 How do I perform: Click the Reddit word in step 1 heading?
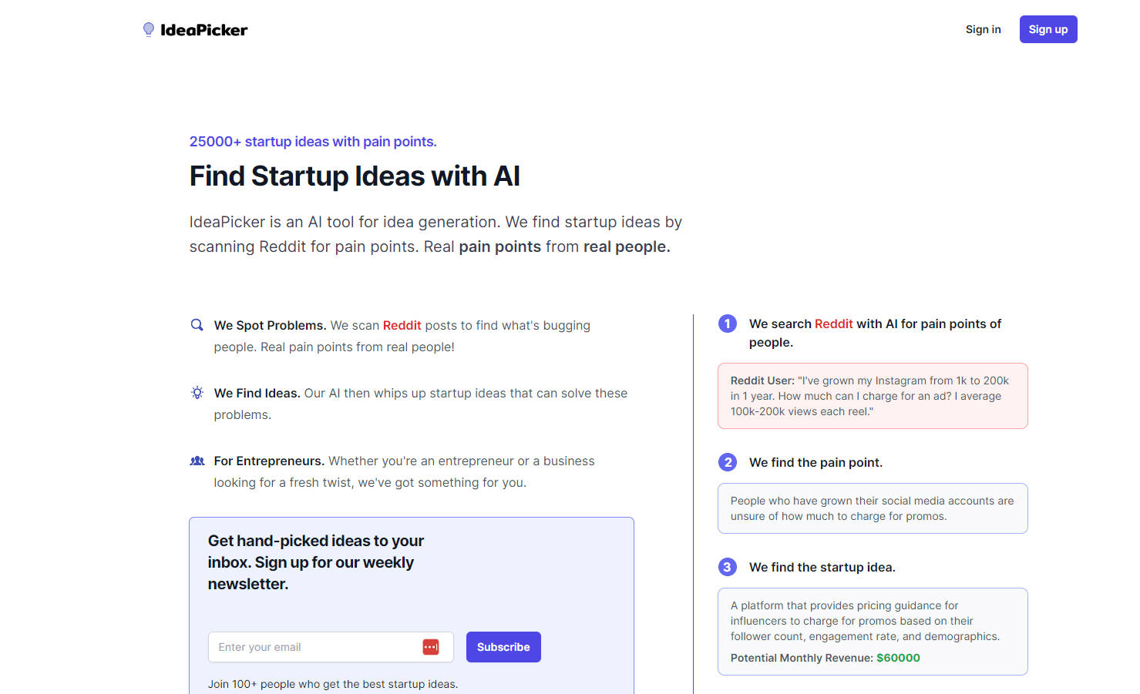tap(833, 324)
